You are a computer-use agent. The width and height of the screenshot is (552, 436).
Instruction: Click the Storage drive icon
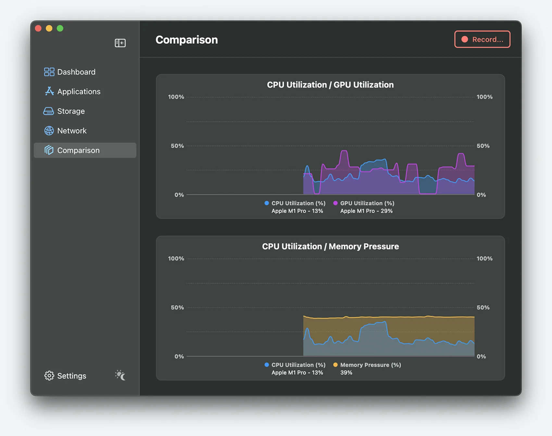click(x=48, y=111)
